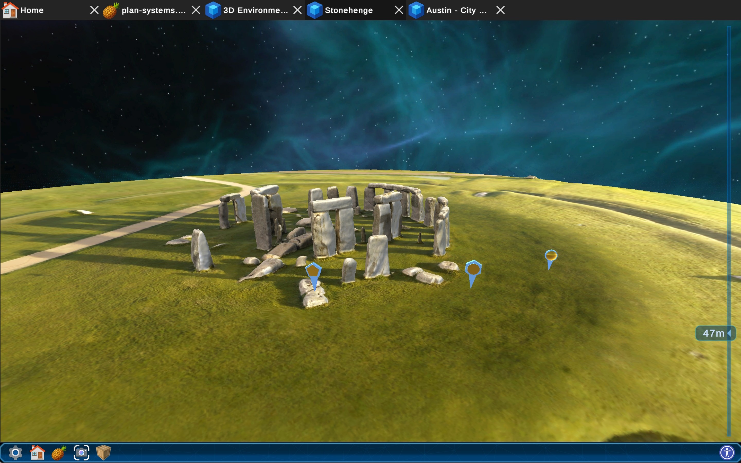Screen dimensions: 741x463
Task: Close the Stonehenge tab
Action: click(399, 10)
